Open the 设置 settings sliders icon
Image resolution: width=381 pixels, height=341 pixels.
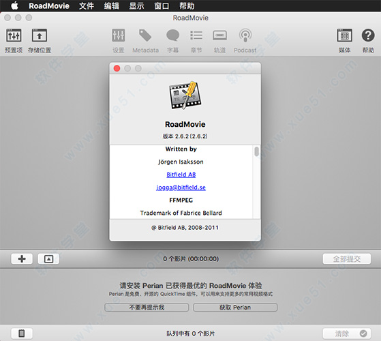[119, 35]
